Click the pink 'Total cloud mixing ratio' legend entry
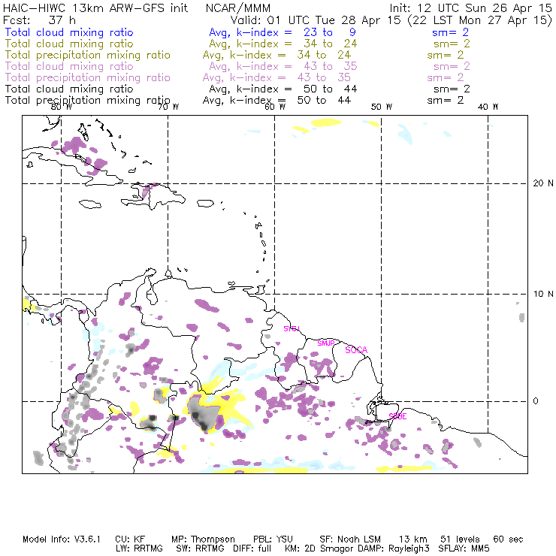The height and width of the screenshot is (556, 556). pyautogui.click(x=69, y=66)
